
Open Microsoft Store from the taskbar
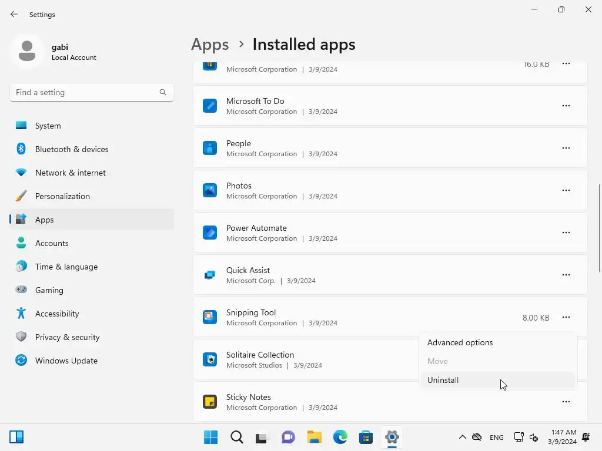(x=366, y=437)
